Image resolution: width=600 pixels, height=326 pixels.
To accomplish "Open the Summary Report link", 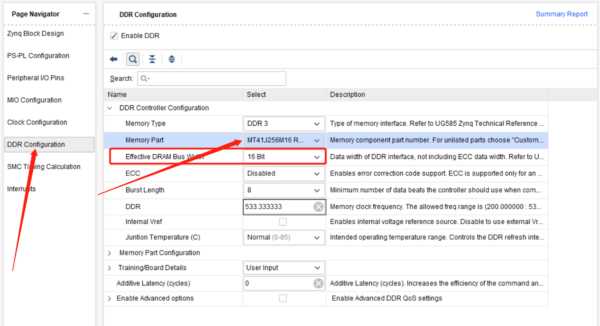I will [561, 14].
